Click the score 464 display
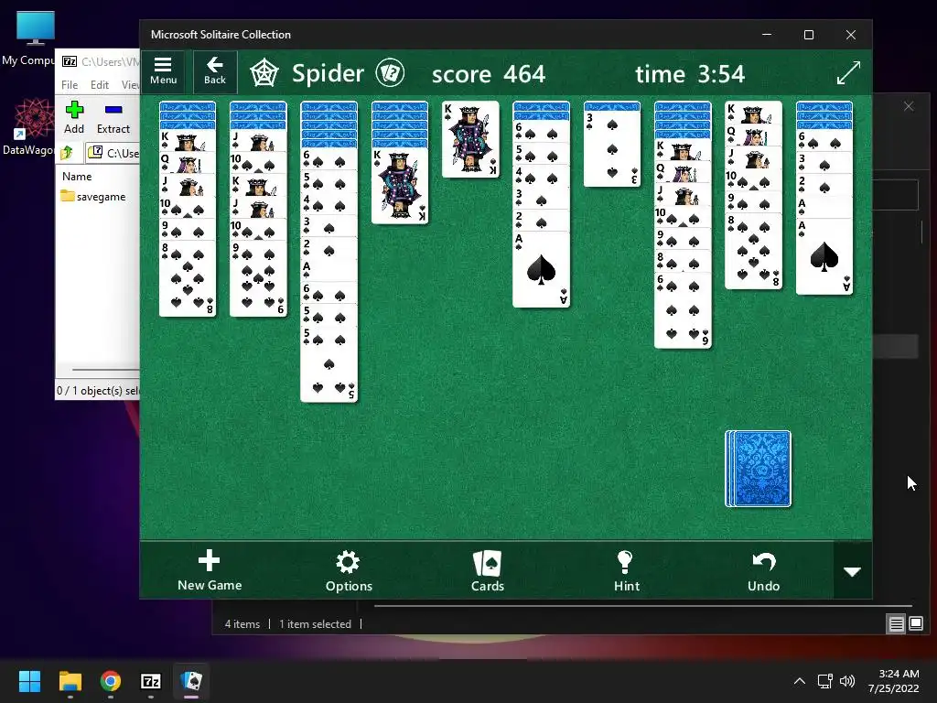The height and width of the screenshot is (703, 937). pos(489,74)
